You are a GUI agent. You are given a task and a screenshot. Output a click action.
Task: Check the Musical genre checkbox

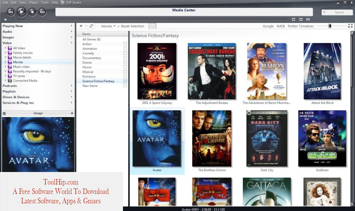125,71
